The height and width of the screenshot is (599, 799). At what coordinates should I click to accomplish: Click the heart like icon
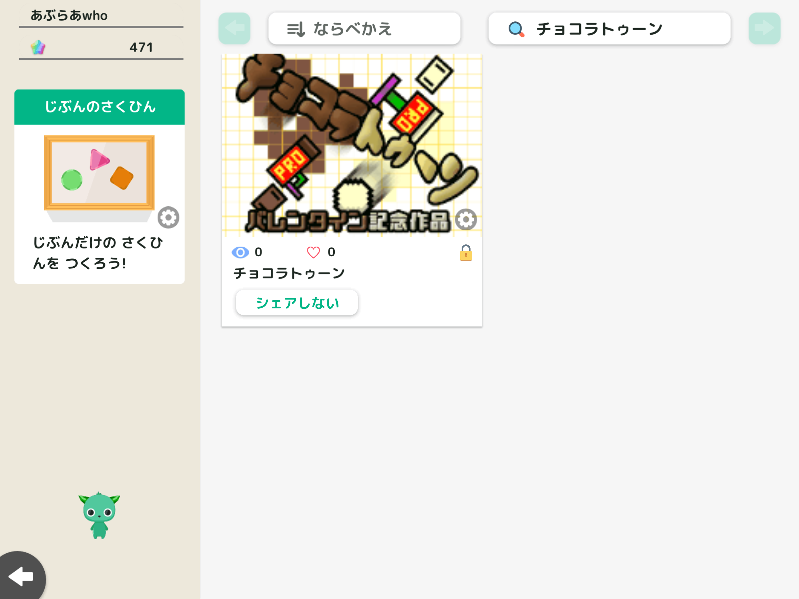313,253
